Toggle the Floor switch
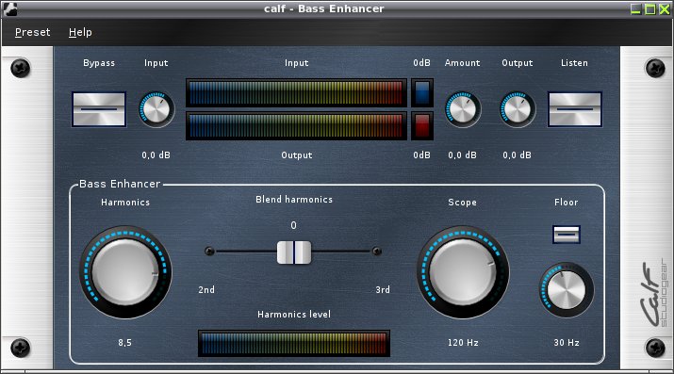Screen dimensions: 674x374 [567, 235]
